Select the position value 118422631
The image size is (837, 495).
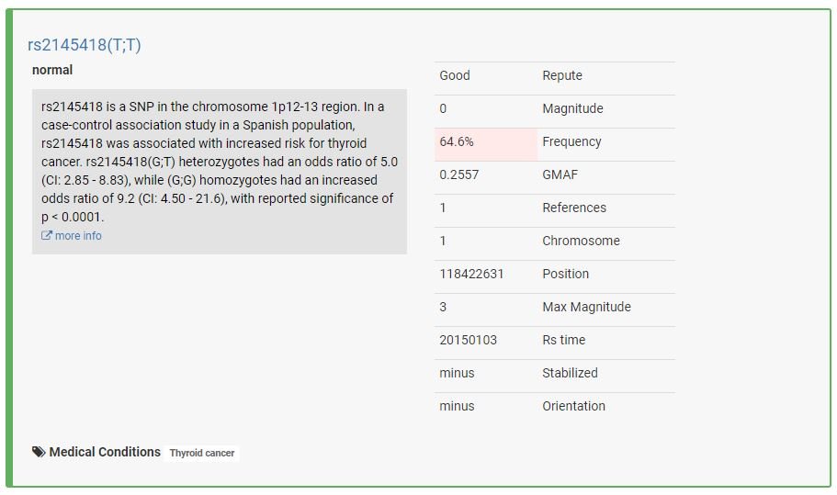tap(471, 274)
